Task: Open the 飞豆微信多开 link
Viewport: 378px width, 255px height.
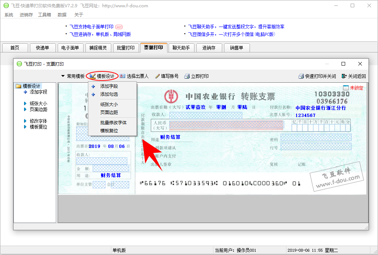Action: pos(231,34)
